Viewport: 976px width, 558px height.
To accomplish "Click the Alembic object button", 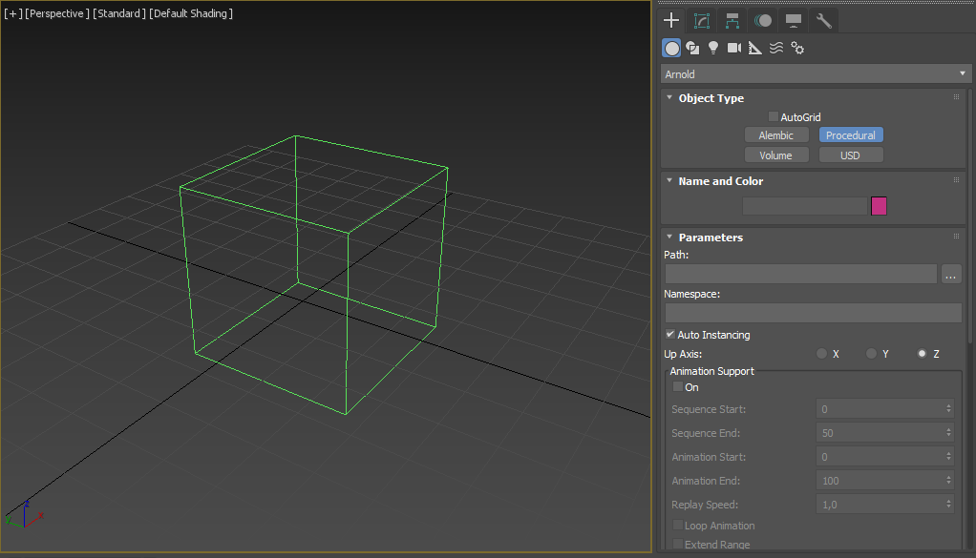I will (776, 134).
